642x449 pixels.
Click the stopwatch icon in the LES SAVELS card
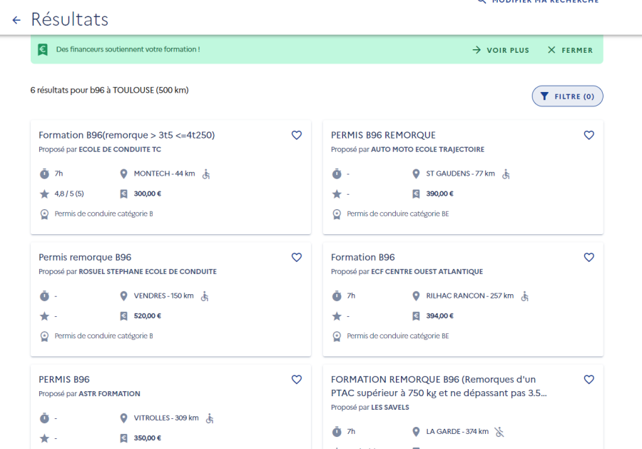(337, 431)
